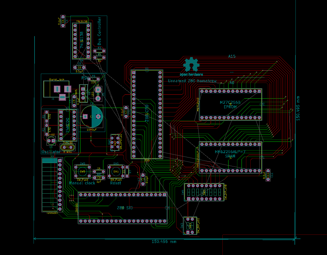
Task: Select the J2 pin header footprint
Action: (x=52, y=185)
